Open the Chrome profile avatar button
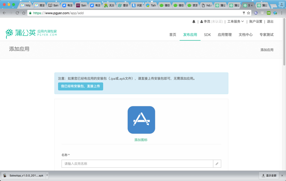286x181 pixels. click(282, 5)
